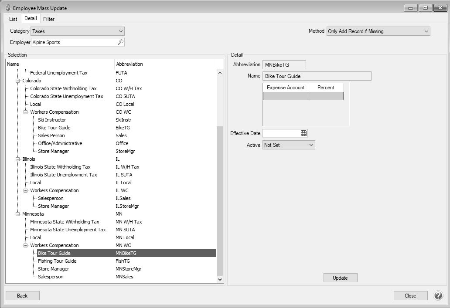Select Local under Colorado
Image resolution: width=450 pixels, height=308 pixels.
[x=36, y=104]
